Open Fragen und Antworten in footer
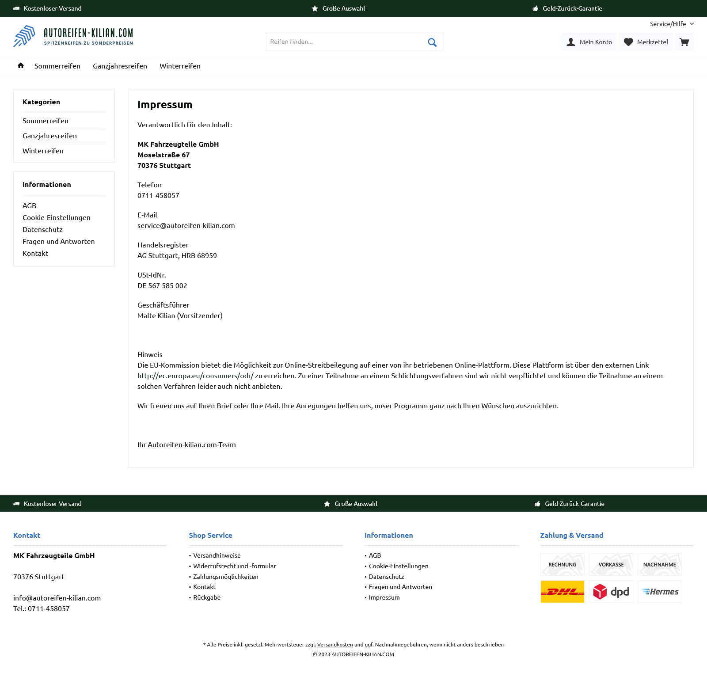This screenshot has height=684, width=707. (x=401, y=587)
